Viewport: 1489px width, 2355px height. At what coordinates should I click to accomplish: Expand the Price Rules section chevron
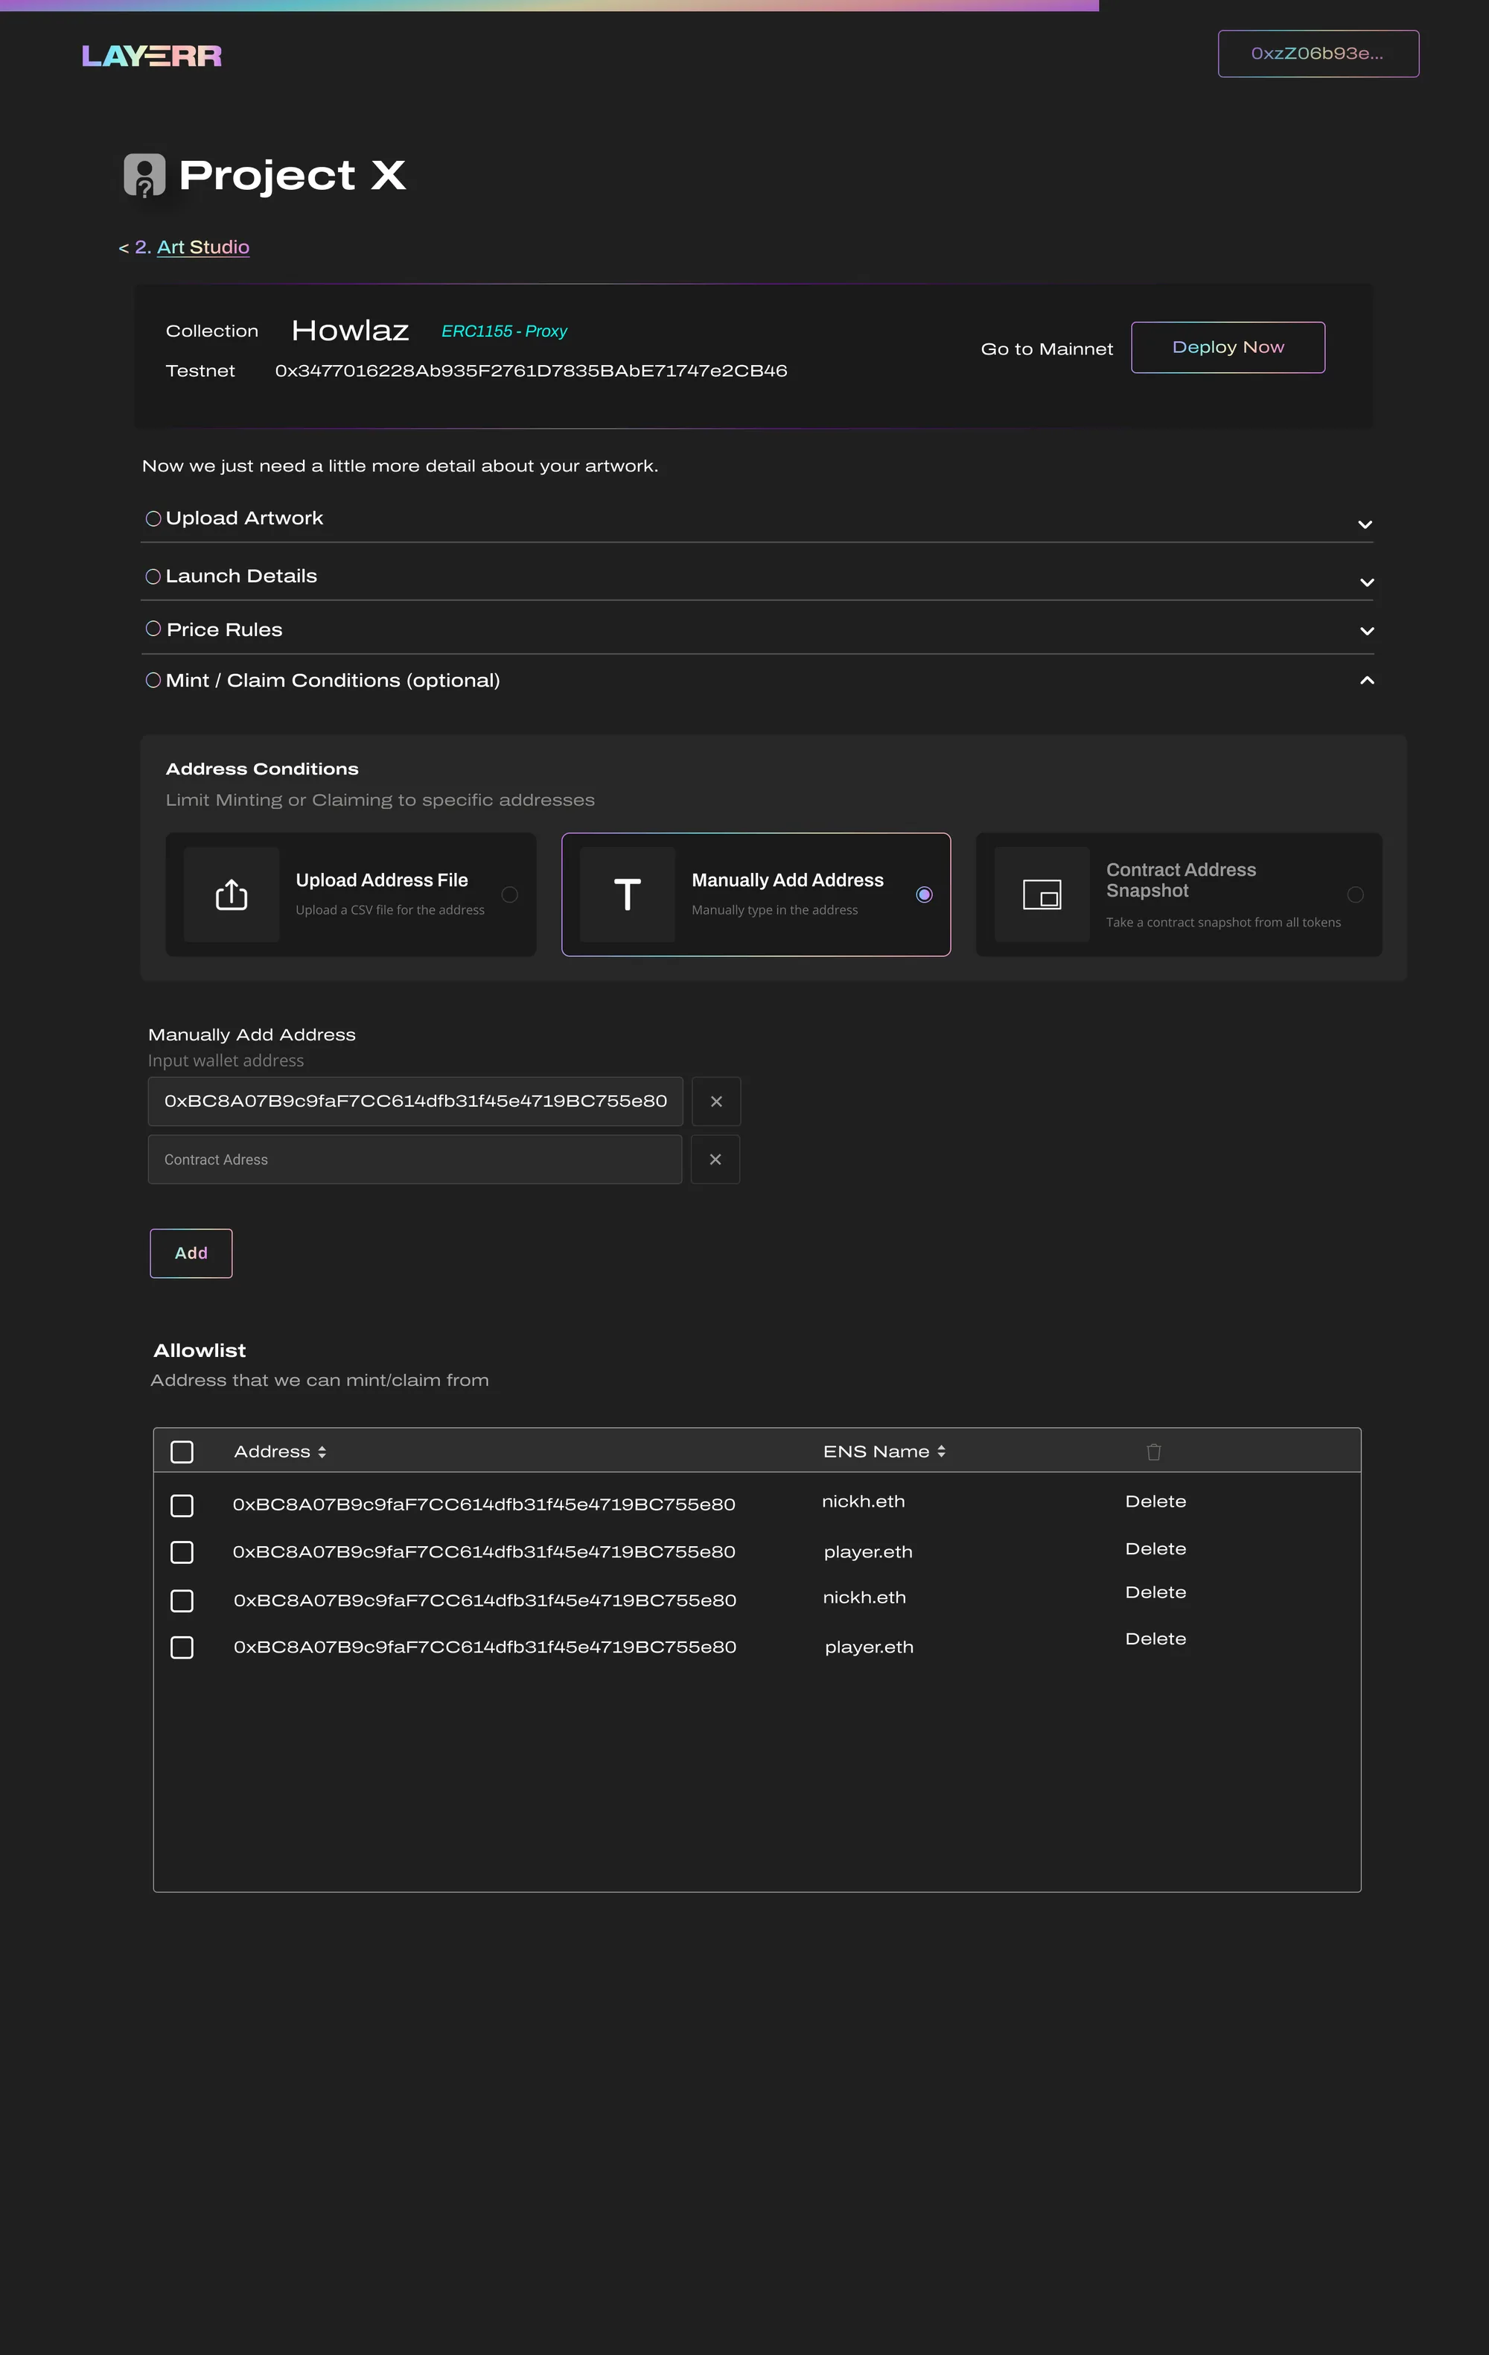pyautogui.click(x=1367, y=631)
